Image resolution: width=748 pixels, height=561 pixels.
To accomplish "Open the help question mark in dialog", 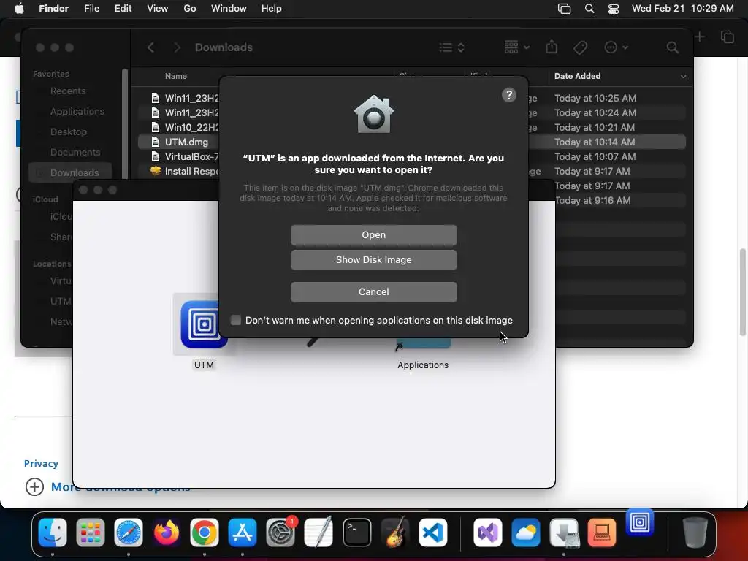I will [508, 95].
